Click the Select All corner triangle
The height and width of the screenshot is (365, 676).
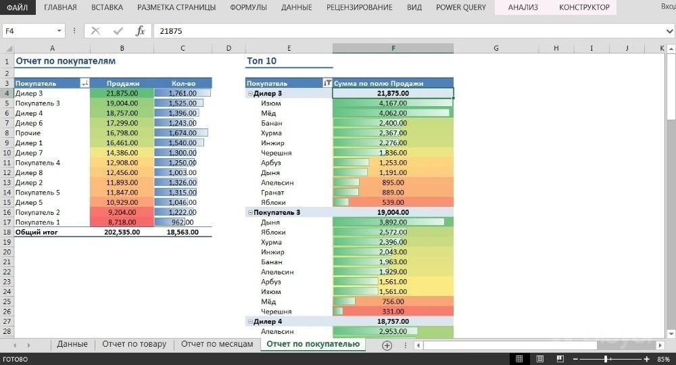7,49
